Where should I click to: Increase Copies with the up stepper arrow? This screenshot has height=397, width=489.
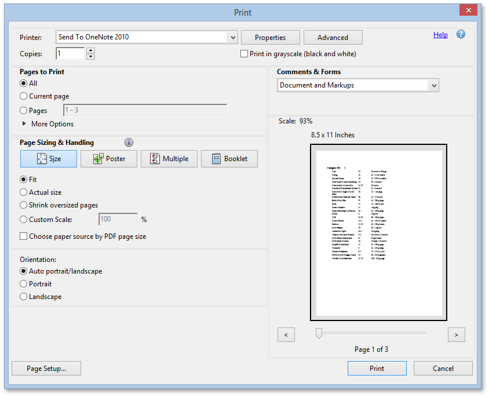[x=91, y=50]
